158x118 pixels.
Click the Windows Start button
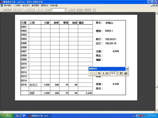7,116
